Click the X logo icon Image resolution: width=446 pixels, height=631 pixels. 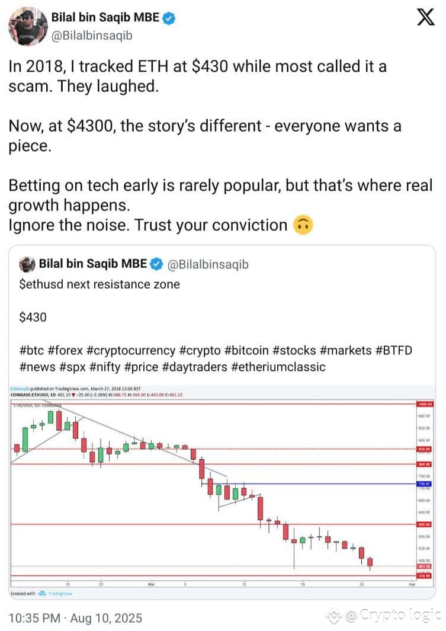[425, 17]
